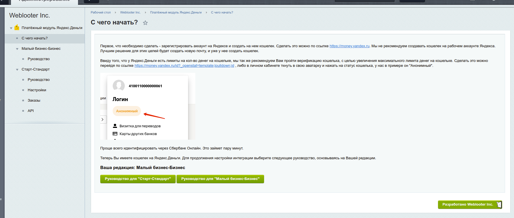514x218 pixels.
Task: Collapse the Платёжный модуль Яндекс.Деньги tree arrow
Action: pos(11,28)
